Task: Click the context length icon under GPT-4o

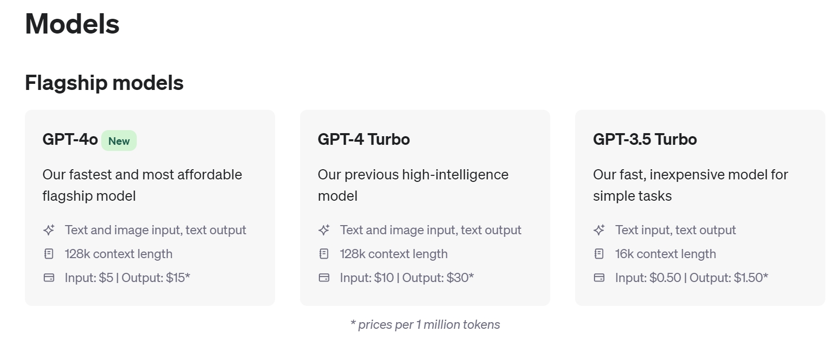Action: click(x=49, y=254)
